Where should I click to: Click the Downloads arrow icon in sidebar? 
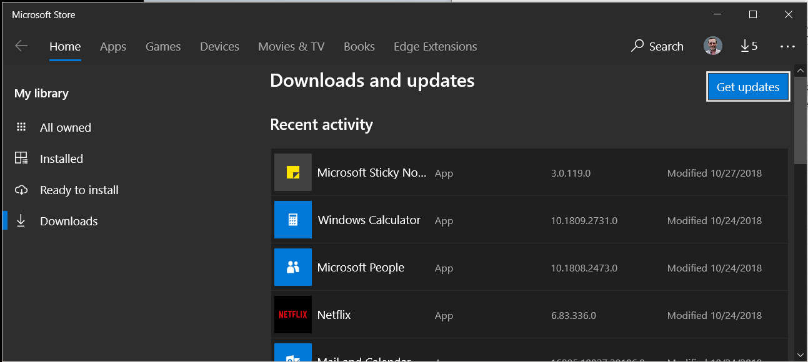pyautogui.click(x=21, y=221)
